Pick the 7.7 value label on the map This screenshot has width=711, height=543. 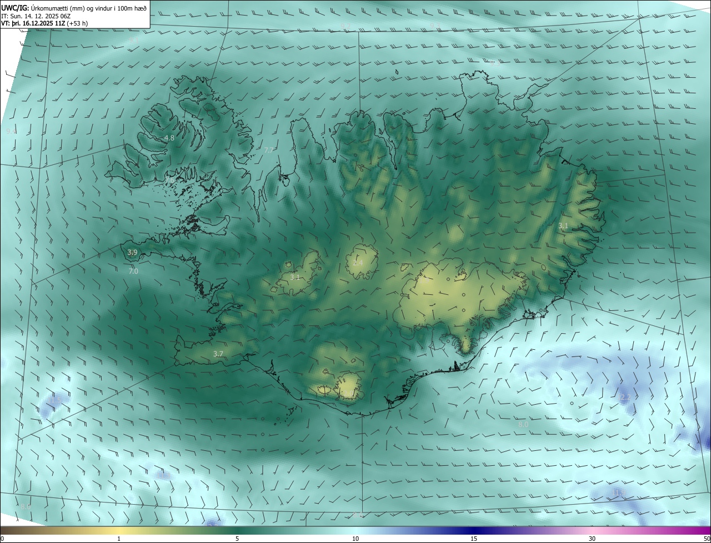[x=269, y=150]
